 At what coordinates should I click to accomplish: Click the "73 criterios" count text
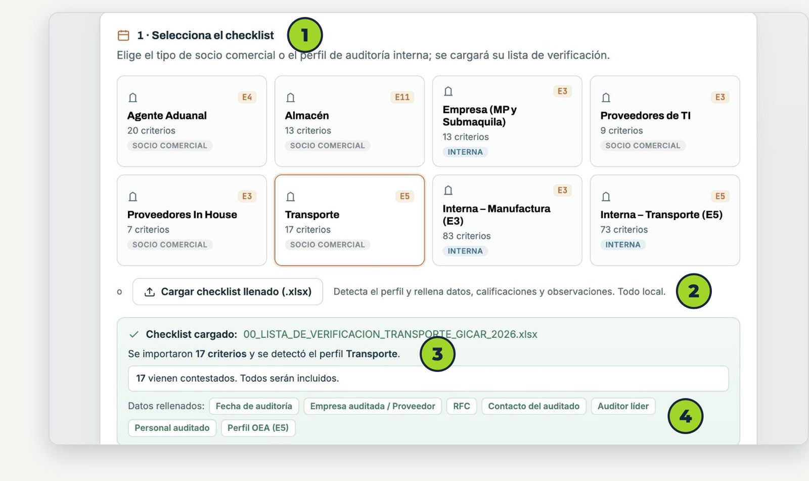click(624, 230)
